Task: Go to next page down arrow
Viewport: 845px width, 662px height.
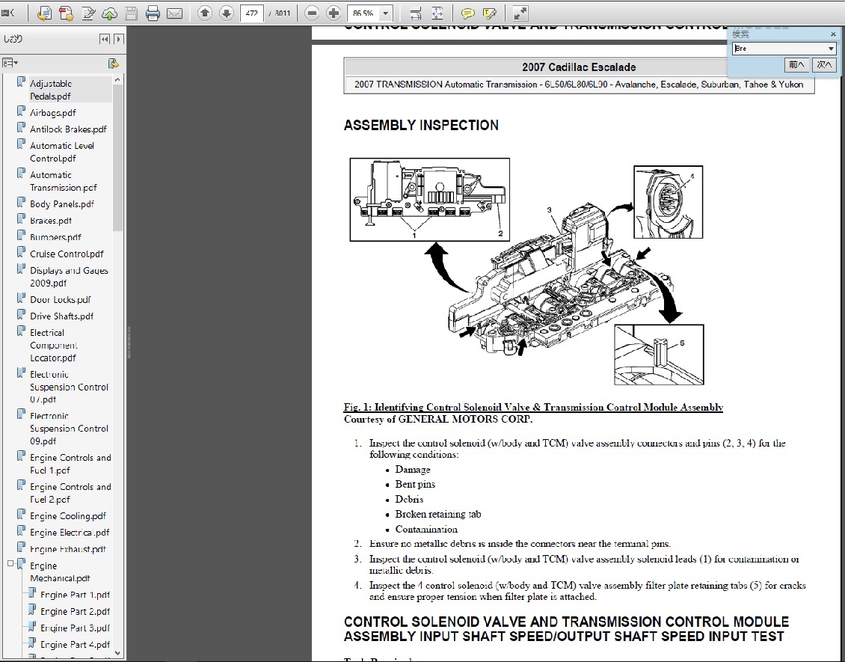Action: point(227,13)
